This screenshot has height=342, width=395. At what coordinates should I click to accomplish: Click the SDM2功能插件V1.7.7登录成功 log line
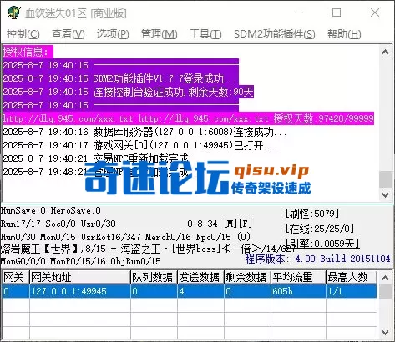pos(121,78)
